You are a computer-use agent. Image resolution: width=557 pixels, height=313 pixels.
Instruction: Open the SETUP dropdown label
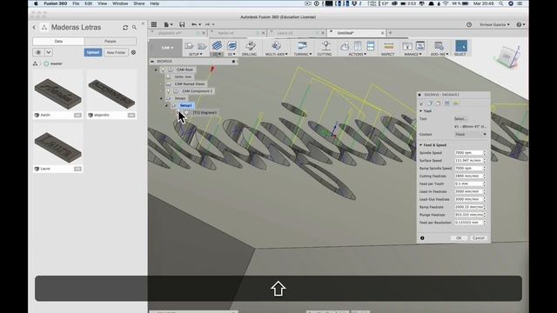pyautogui.click(x=195, y=54)
